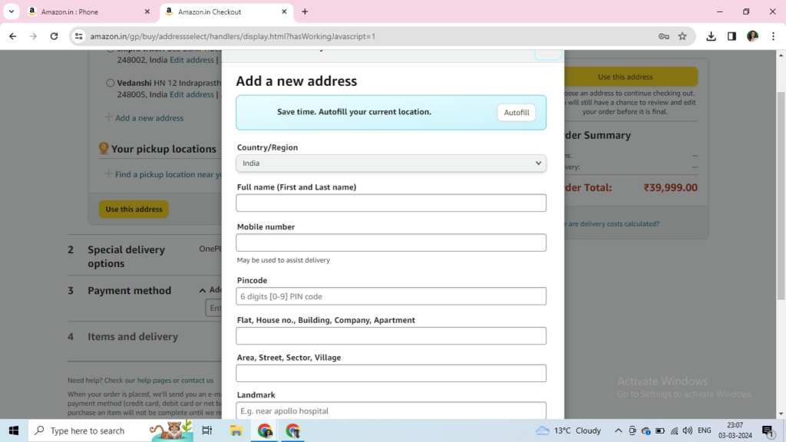Click the yellow Use this address button
The width and height of the screenshot is (786, 442).
pos(134,209)
